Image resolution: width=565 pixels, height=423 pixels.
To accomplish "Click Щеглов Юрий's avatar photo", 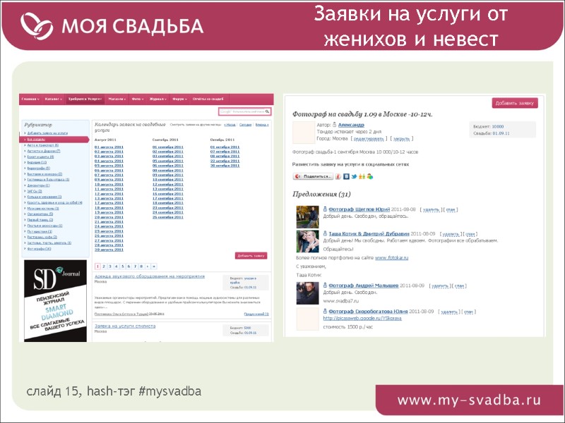I will click(307, 217).
